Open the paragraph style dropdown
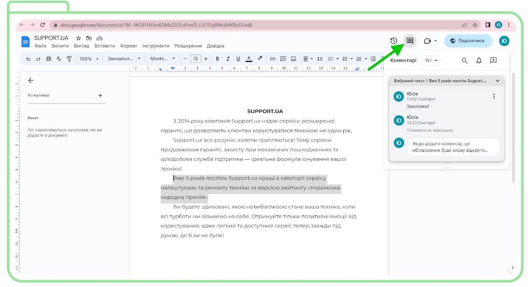Viewport: 530px width, 287px height. (124, 59)
